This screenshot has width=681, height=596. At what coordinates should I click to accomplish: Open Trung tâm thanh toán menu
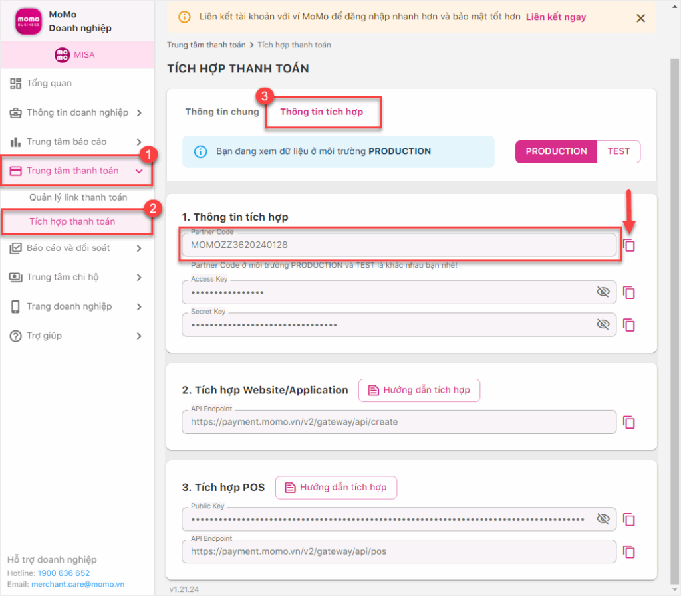(76, 171)
